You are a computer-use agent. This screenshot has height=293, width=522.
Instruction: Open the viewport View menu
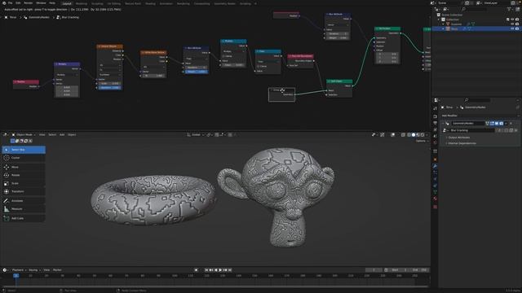42,135
